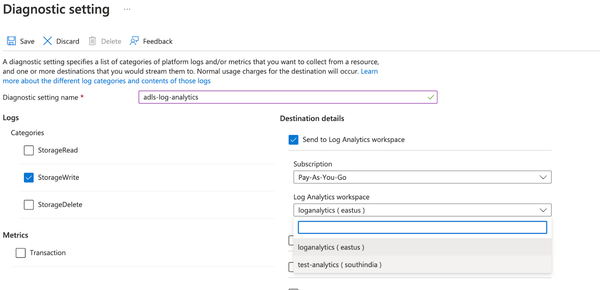Enable the StorageRead log category
The height and width of the screenshot is (290, 600).
point(29,150)
